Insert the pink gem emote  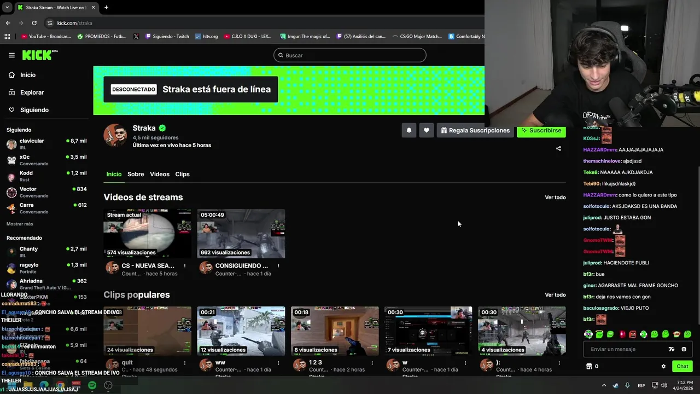point(622,334)
